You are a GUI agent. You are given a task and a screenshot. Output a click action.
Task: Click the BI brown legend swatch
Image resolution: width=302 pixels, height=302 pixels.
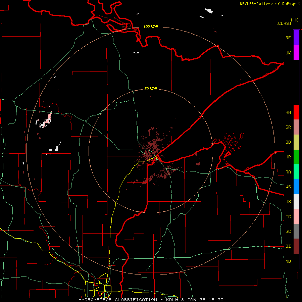point(296,246)
